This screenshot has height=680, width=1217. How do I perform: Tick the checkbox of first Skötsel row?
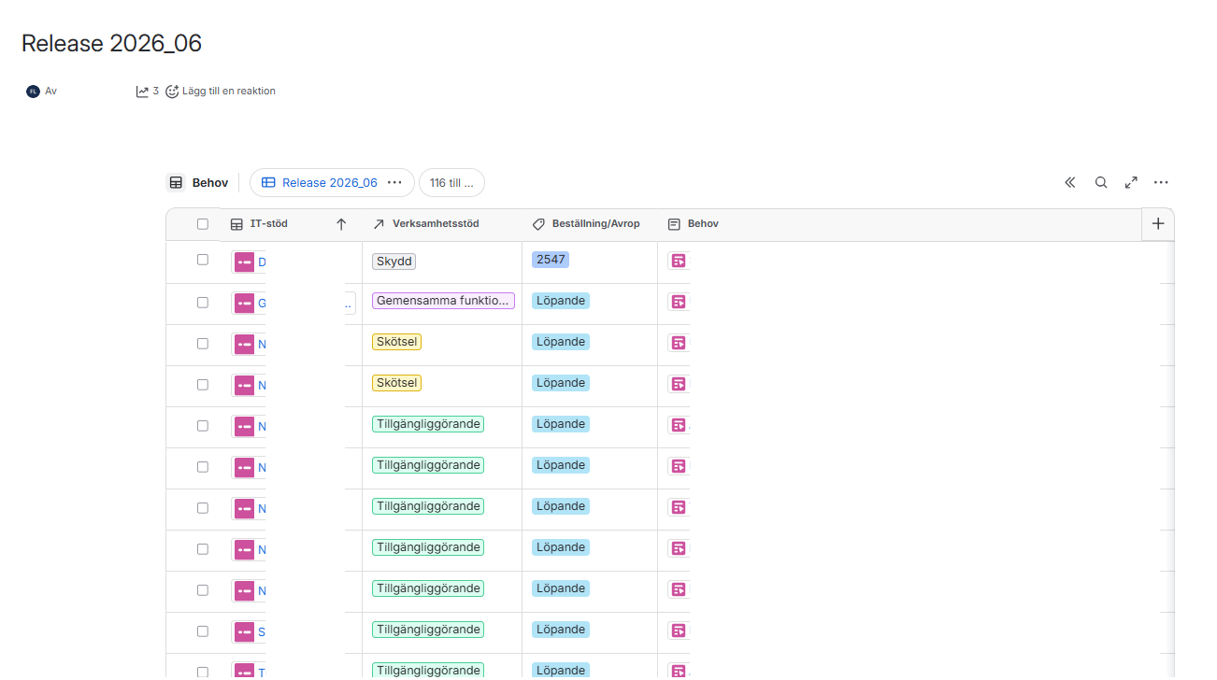[203, 344]
